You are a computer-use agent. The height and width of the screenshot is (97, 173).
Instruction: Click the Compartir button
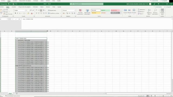pos(168,7)
